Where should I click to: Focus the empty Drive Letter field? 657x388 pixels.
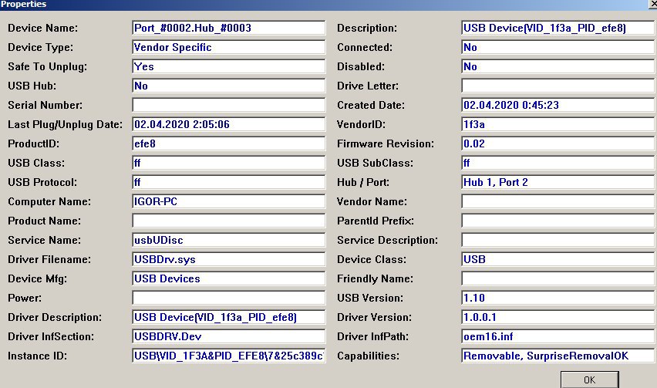pyautogui.click(x=558, y=86)
